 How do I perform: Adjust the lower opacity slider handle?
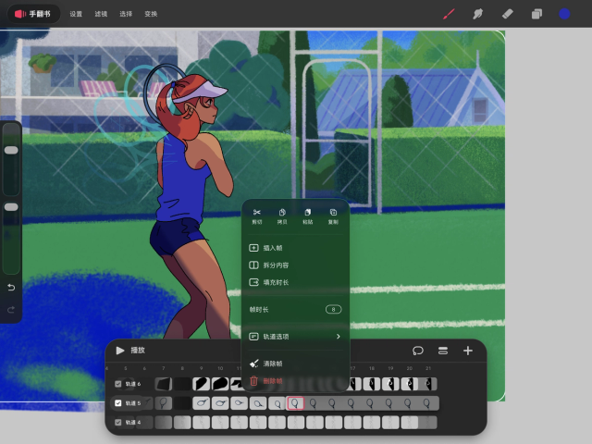point(11,207)
